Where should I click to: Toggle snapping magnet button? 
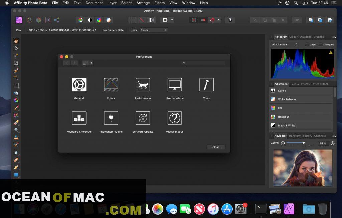pos(212,20)
